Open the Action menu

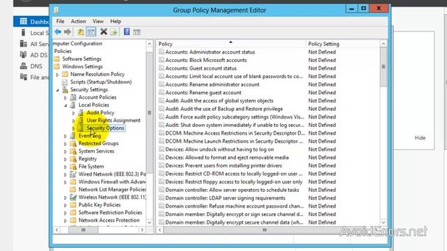(78, 22)
